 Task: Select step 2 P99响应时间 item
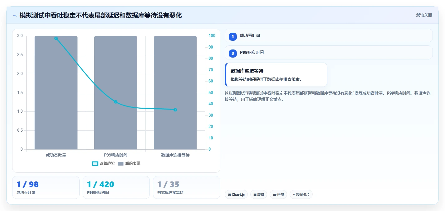[329, 53]
